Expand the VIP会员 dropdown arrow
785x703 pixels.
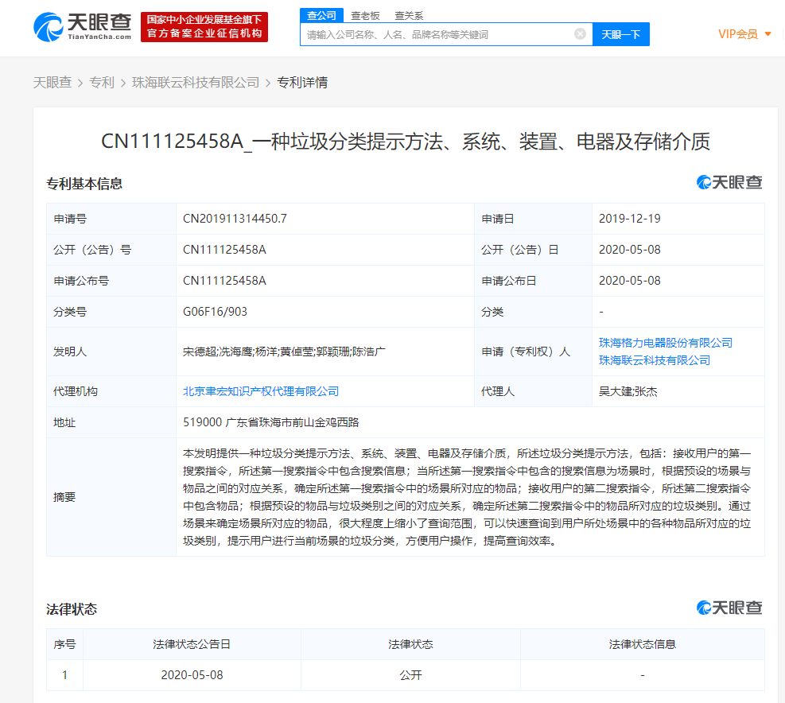coord(768,34)
